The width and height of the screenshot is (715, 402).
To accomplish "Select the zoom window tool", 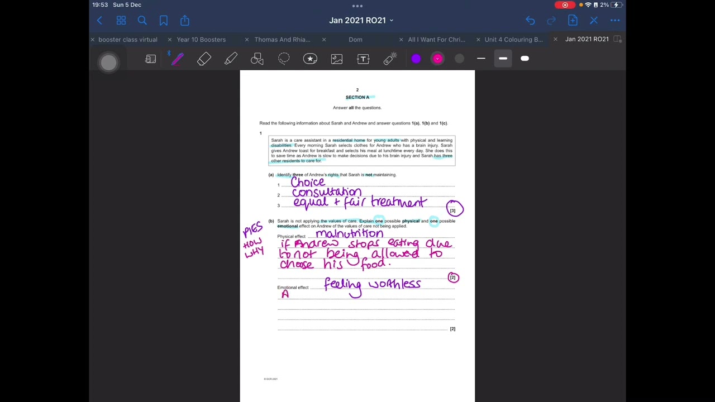I will tap(150, 59).
